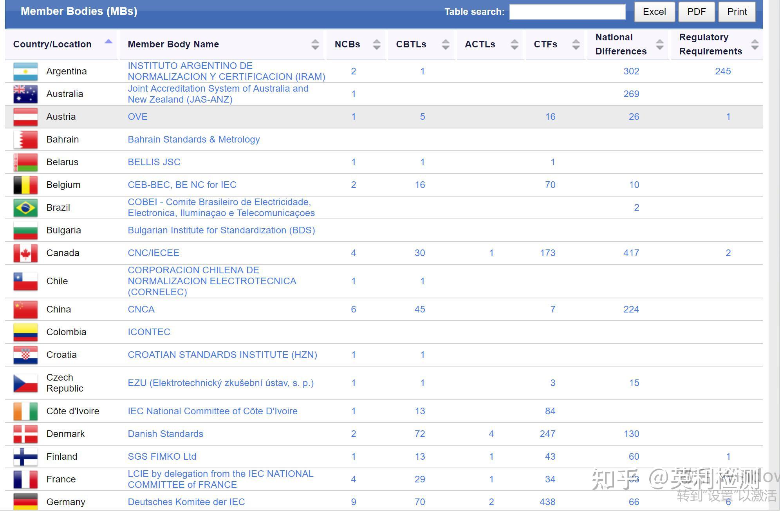The width and height of the screenshot is (780, 511).
Task: Click the China flag icon
Action: [25, 309]
